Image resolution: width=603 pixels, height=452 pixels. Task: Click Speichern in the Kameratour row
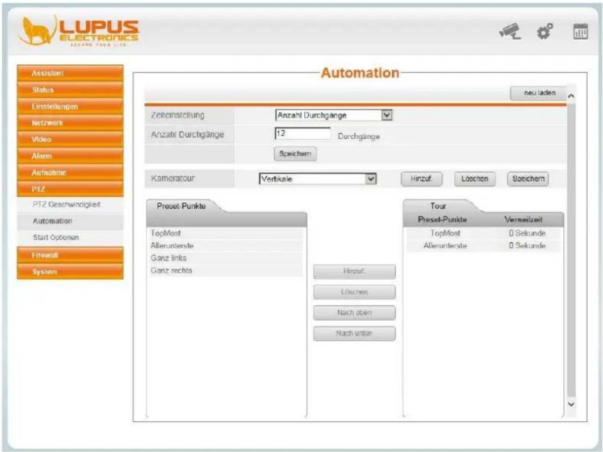pyautogui.click(x=528, y=179)
